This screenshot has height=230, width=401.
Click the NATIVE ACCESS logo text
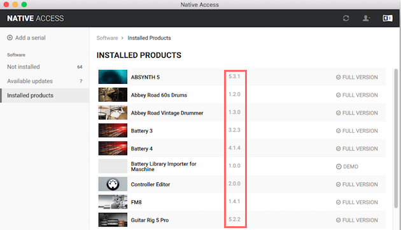(x=35, y=18)
